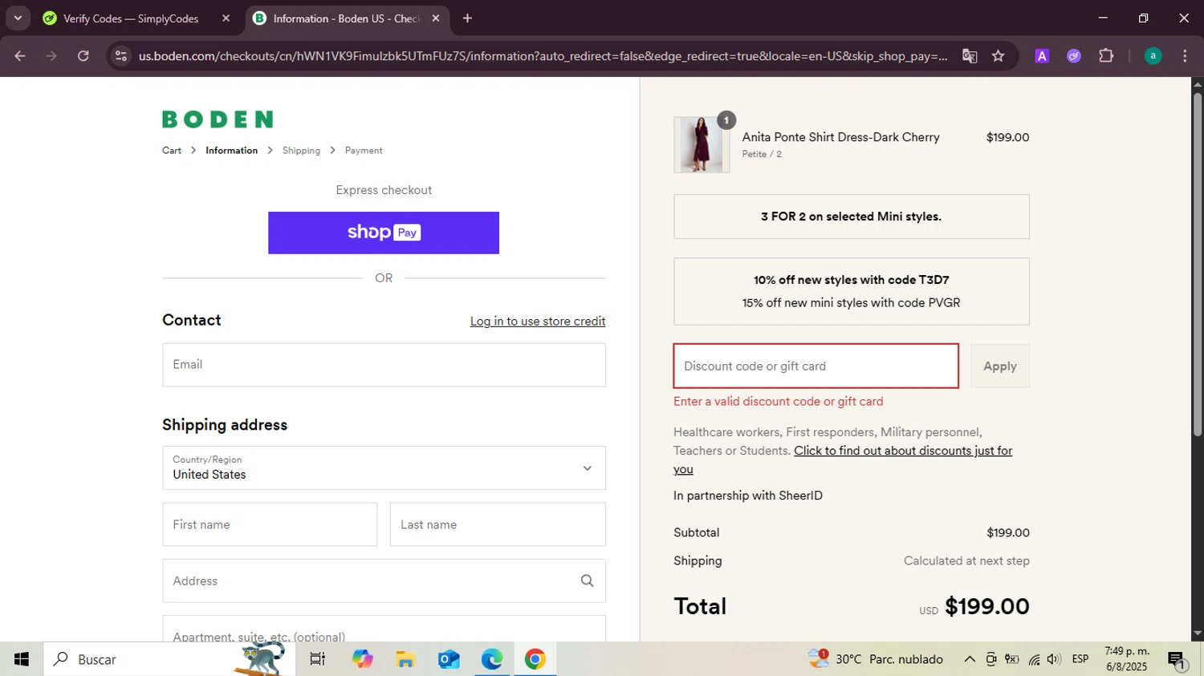Open the Cart breadcrumb link
Image resolution: width=1204 pixels, height=676 pixels.
[172, 151]
